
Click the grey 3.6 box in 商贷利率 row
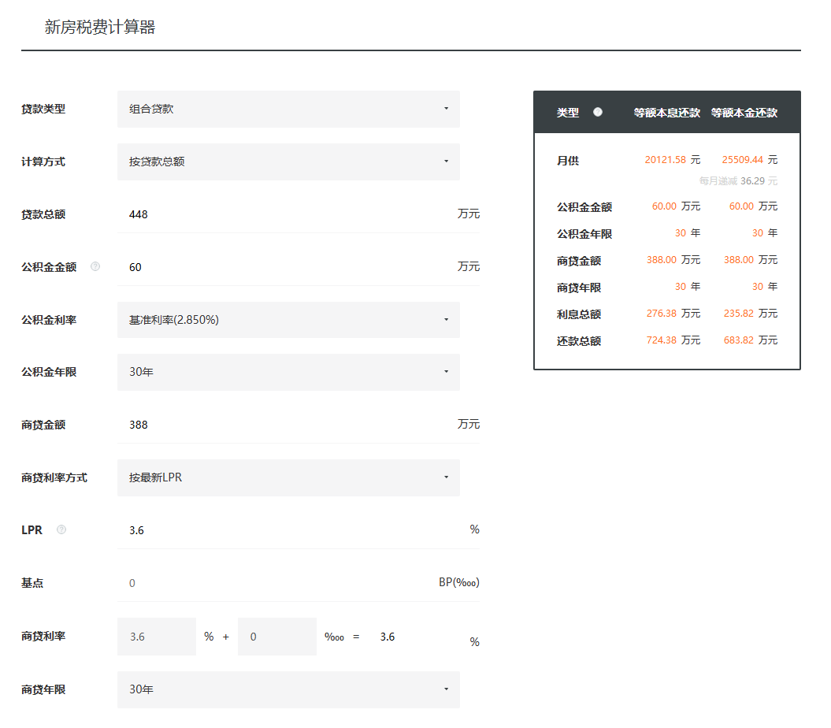[156, 637]
